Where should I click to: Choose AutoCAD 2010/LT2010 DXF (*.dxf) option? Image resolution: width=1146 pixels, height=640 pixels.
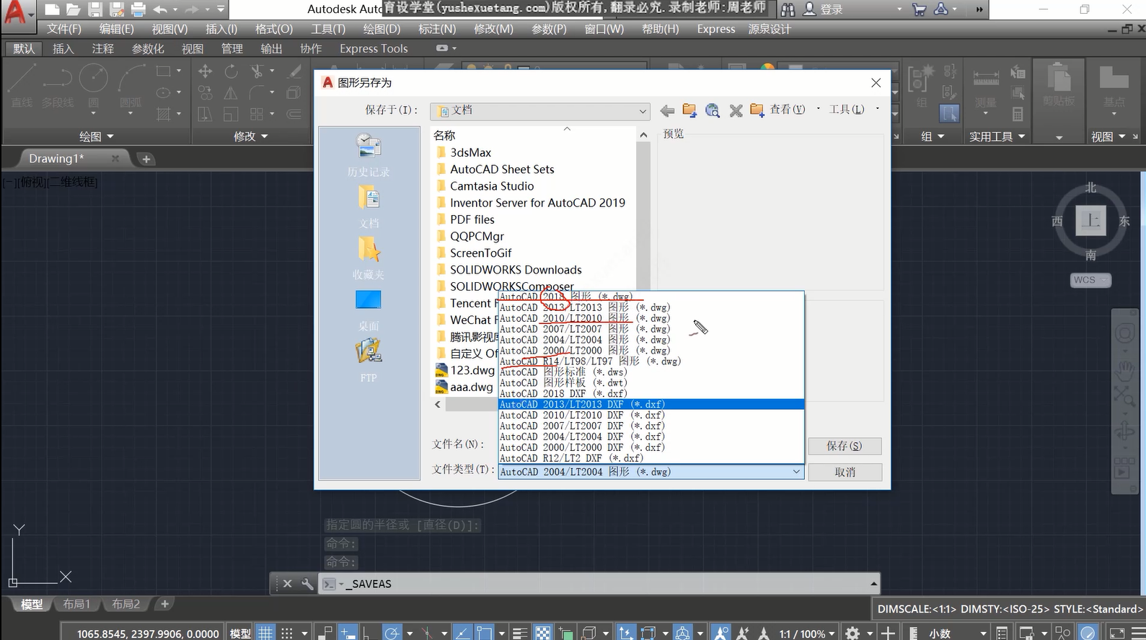651,415
